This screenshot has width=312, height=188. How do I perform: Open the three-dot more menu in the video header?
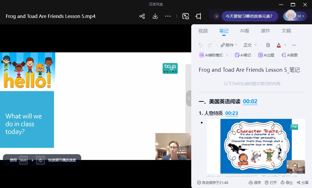pos(168,16)
